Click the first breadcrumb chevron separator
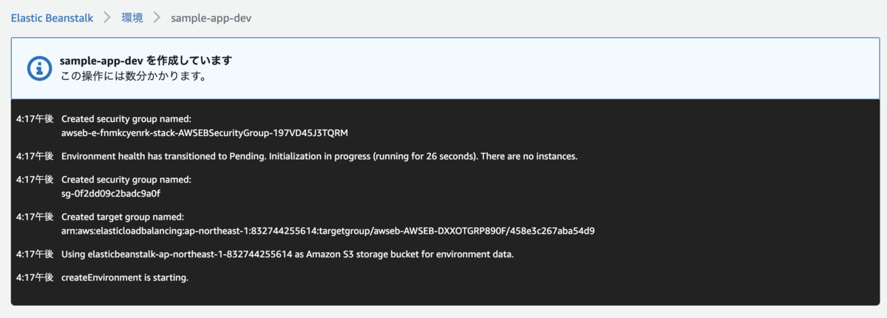 pos(107,18)
